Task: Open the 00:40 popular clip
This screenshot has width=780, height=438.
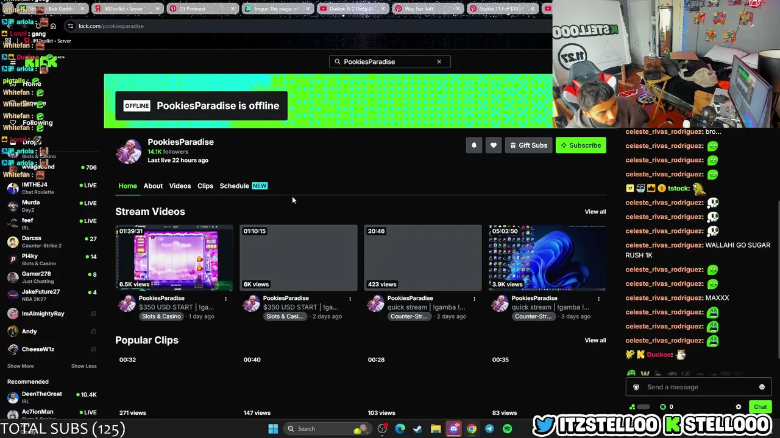Action: (x=299, y=387)
